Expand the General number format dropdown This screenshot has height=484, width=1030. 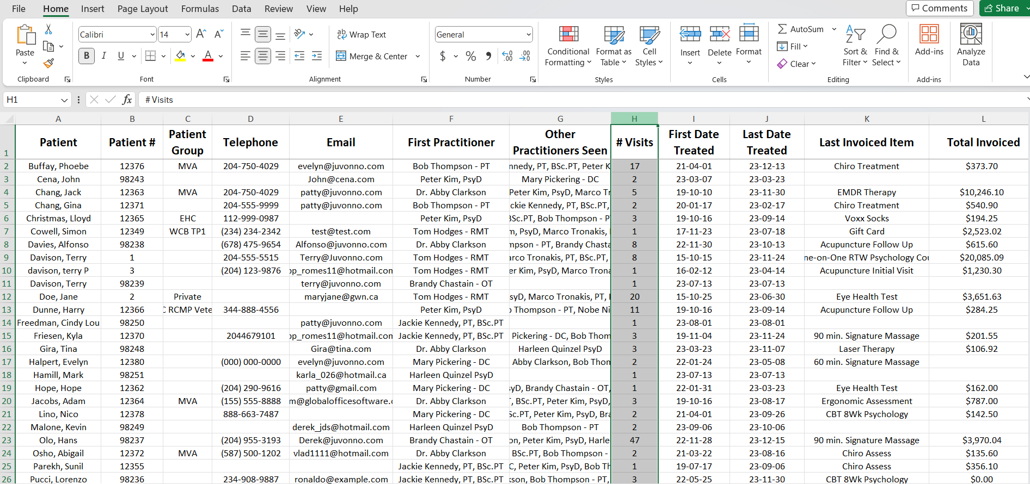[528, 35]
